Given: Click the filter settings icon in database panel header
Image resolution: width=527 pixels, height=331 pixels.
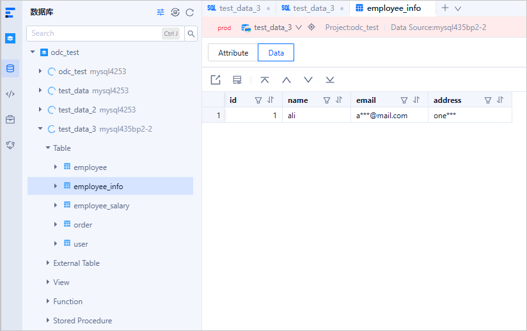Looking at the screenshot, I should (x=161, y=12).
